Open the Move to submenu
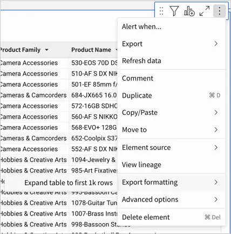The width and height of the screenshot is (231, 234). point(172,129)
